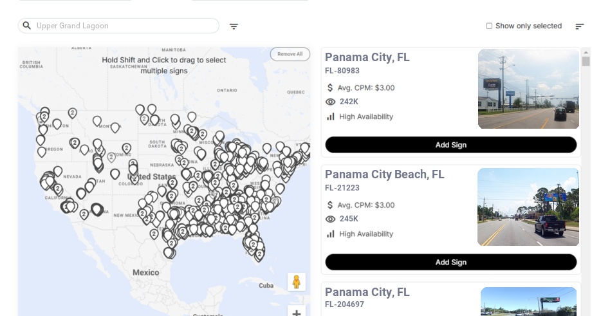Click the availability bars icon for FL-80983
The image size is (592, 316).
(331, 116)
